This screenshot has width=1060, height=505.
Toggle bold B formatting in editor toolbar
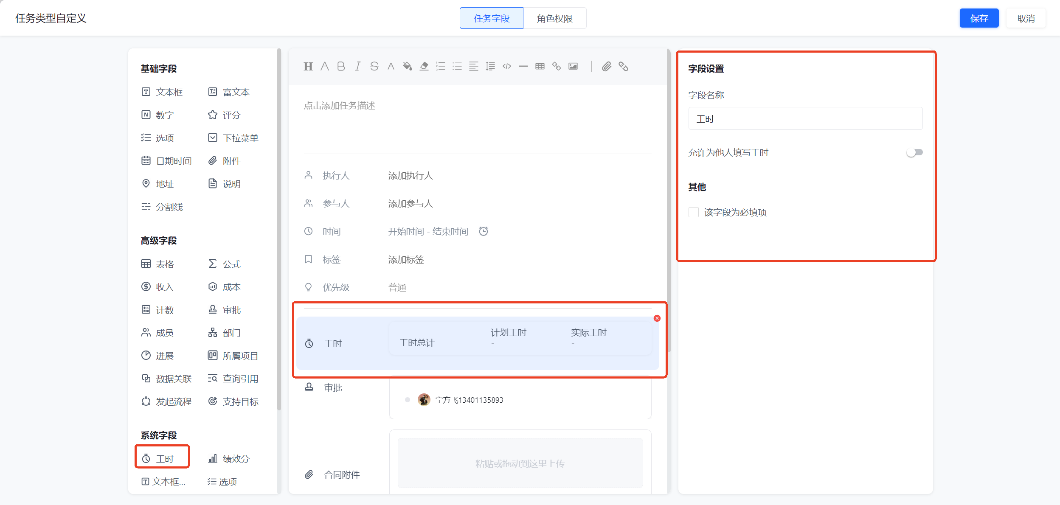(x=341, y=66)
